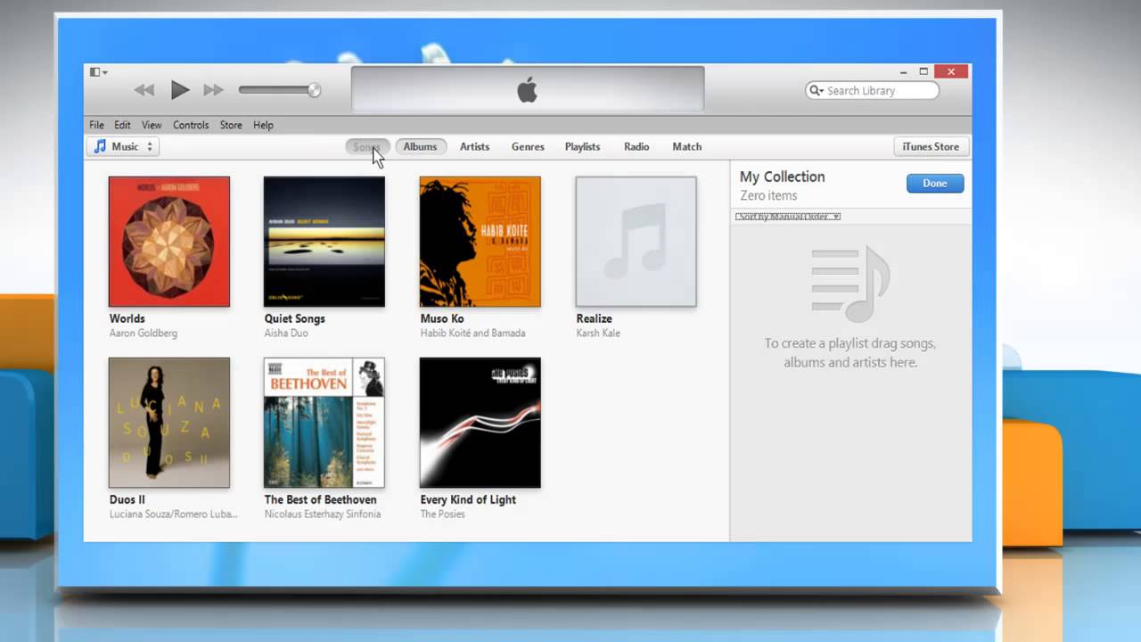Click the "Karsh Kale" artist name

(598, 333)
